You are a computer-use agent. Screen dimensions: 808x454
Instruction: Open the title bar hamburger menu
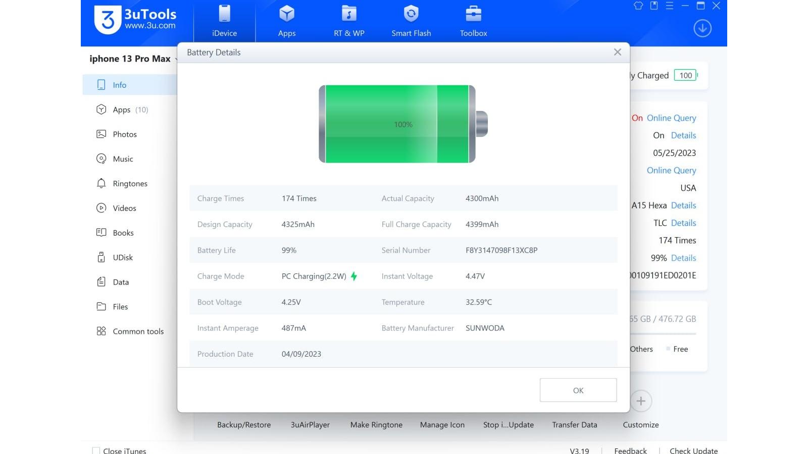click(670, 6)
